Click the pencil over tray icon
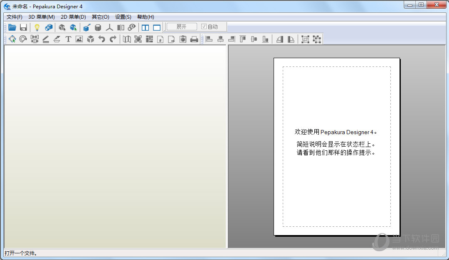The width and height of the screenshot is (449, 260). pyautogui.click(x=57, y=39)
